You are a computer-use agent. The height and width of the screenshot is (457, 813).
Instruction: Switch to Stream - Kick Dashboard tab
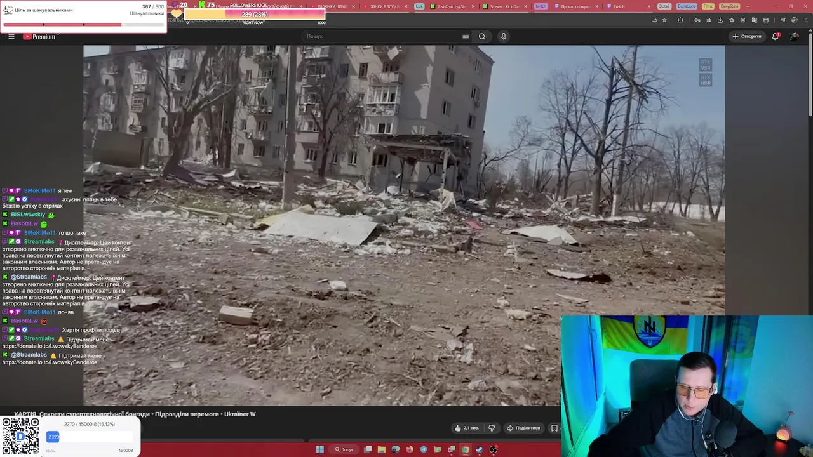click(x=505, y=6)
